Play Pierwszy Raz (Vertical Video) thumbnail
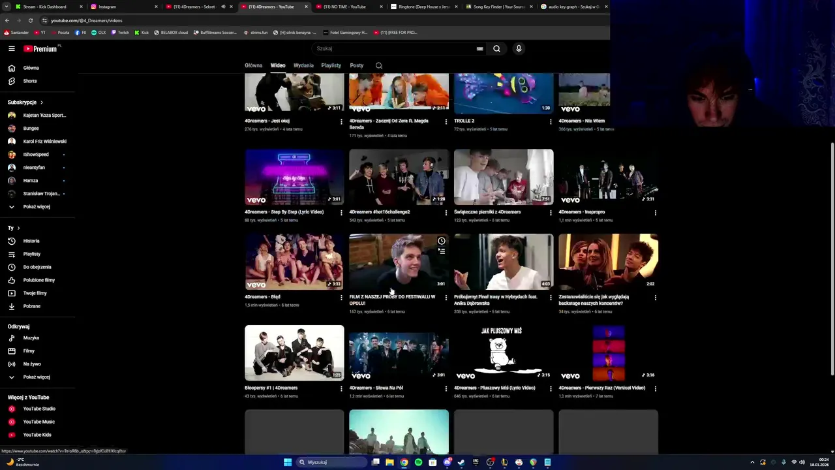 tap(608, 353)
